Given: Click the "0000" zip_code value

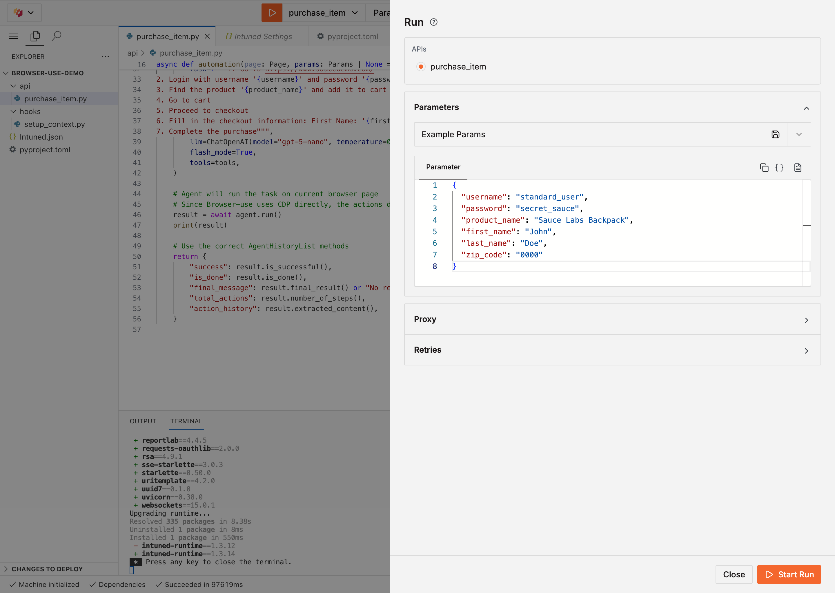Looking at the screenshot, I should [x=529, y=255].
